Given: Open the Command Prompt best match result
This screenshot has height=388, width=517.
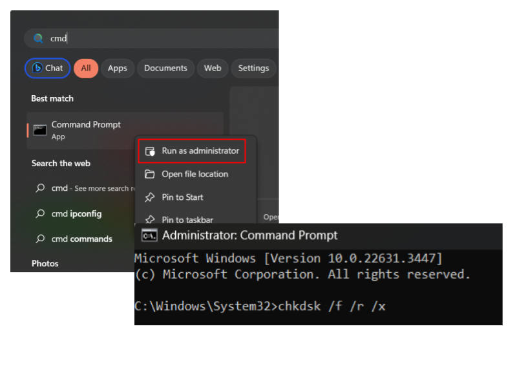Looking at the screenshot, I should (125, 131).
